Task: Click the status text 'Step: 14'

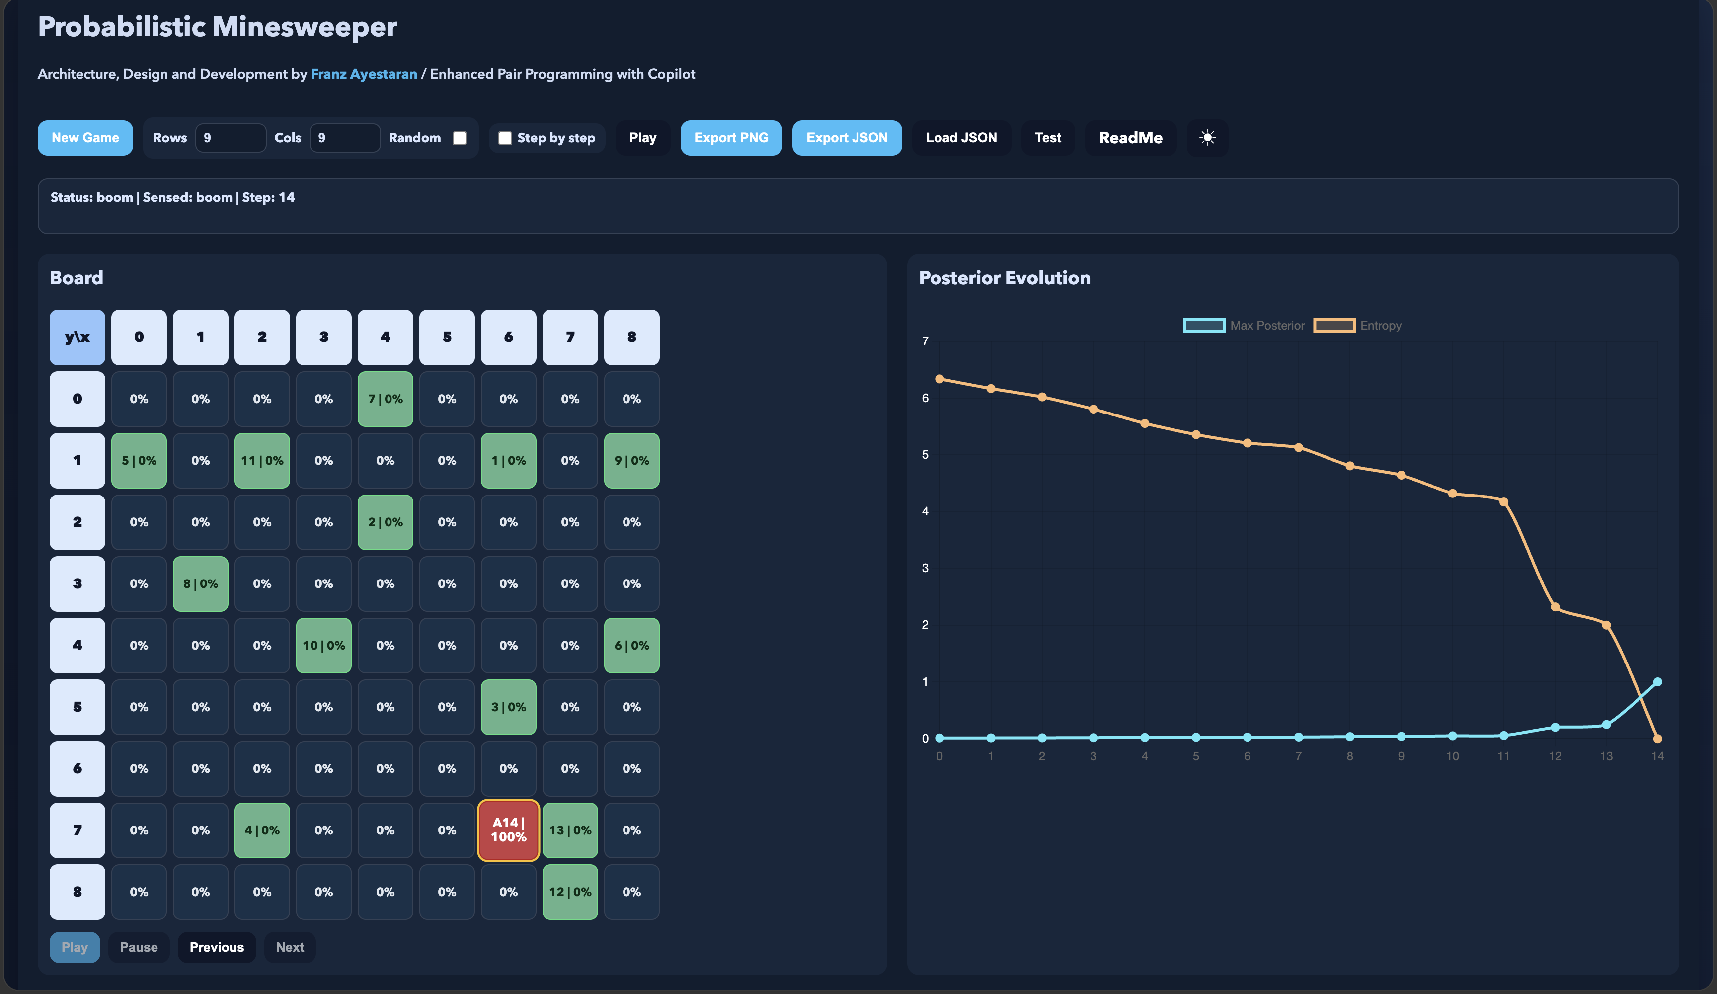Action: point(268,198)
